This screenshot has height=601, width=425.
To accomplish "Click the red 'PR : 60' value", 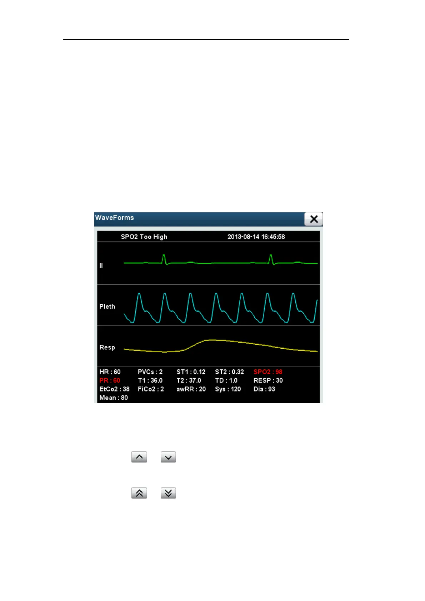I will pos(110,380).
